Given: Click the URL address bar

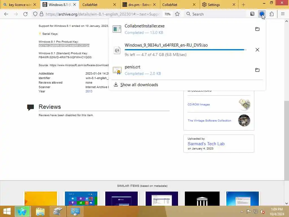Looking at the screenshot, I should [x=102, y=14].
